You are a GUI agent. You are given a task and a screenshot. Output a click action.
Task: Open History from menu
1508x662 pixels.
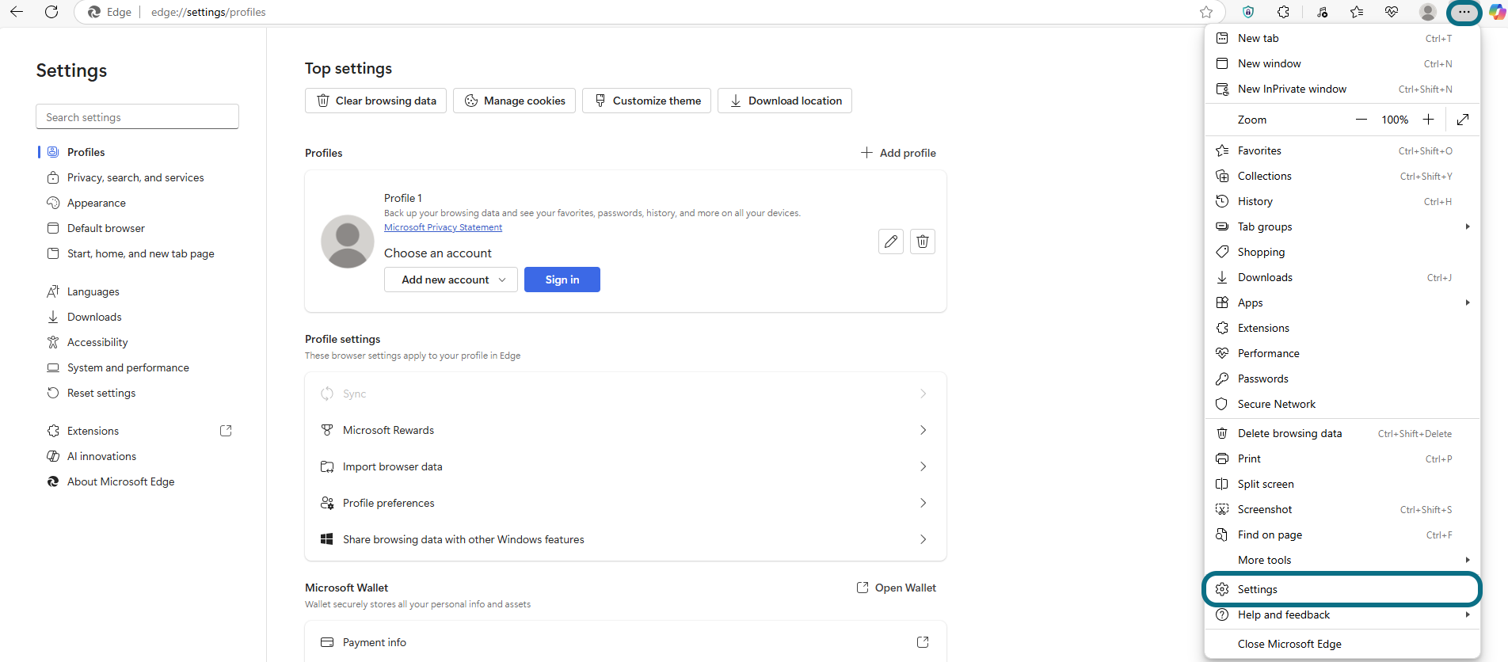click(x=1342, y=201)
